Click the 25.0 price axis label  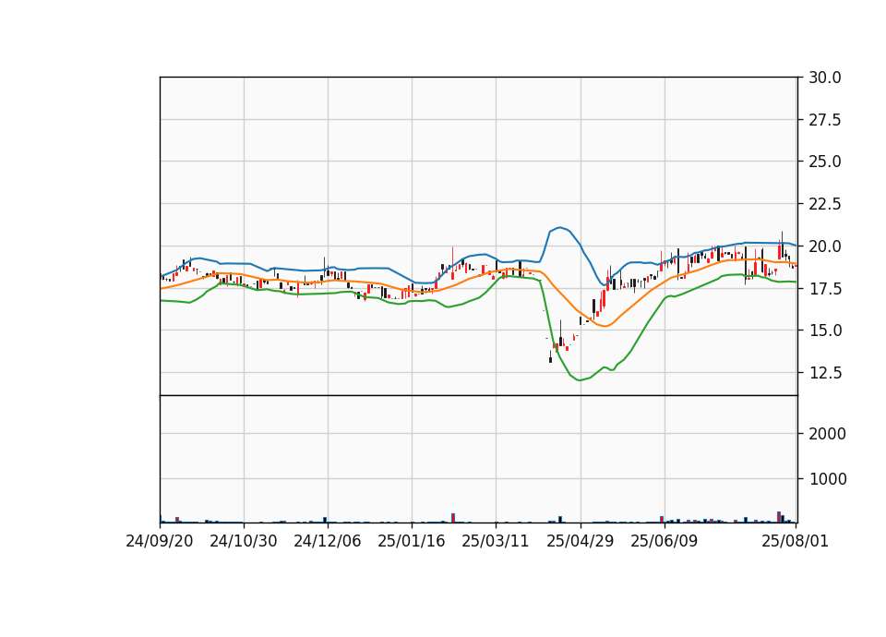point(824,162)
